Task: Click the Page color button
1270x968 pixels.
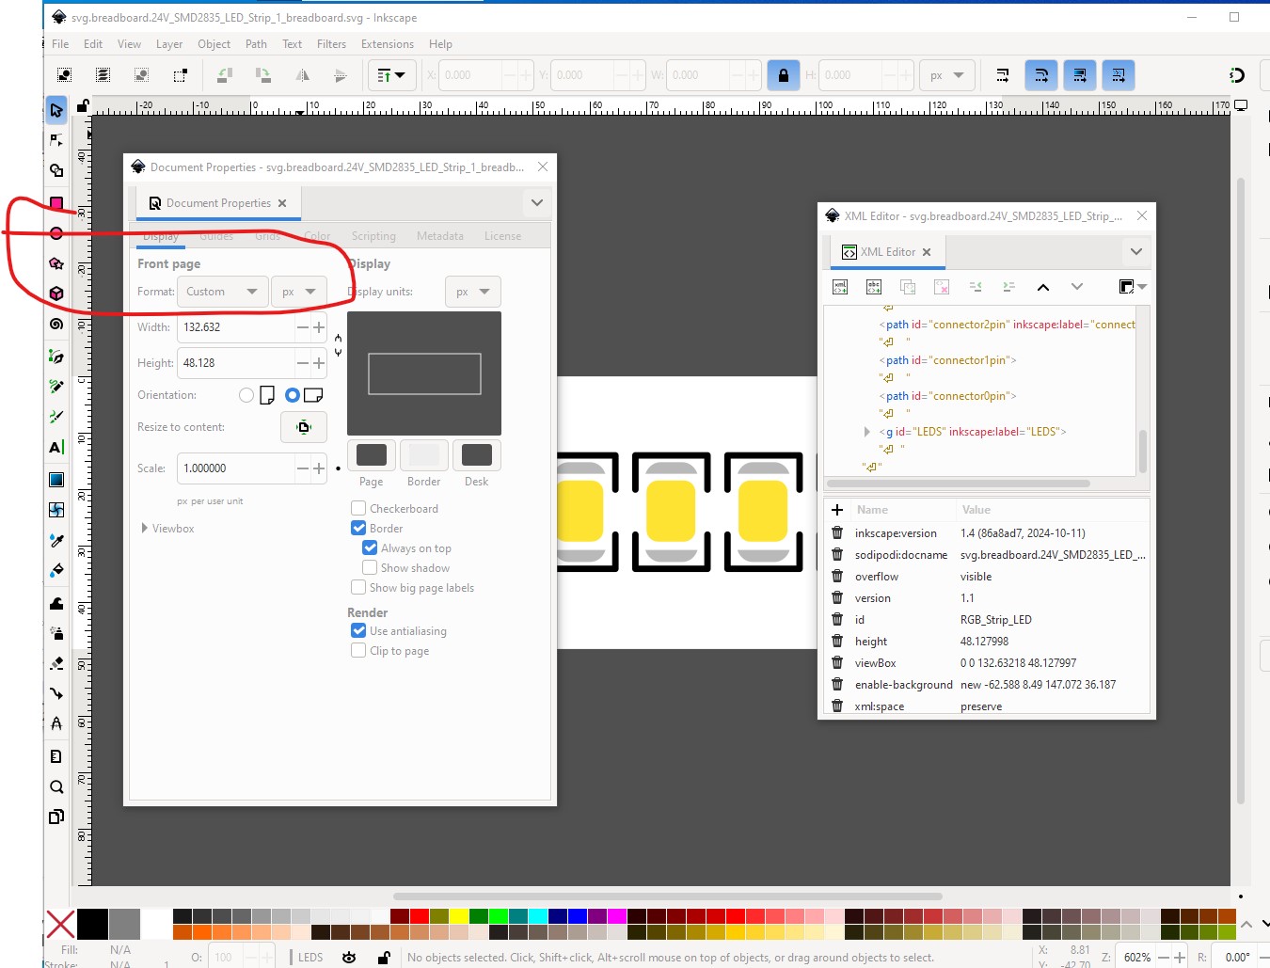Action: pyautogui.click(x=372, y=455)
